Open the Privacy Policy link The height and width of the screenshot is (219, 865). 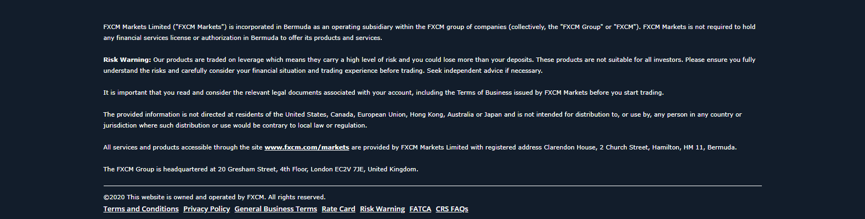coord(206,209)
